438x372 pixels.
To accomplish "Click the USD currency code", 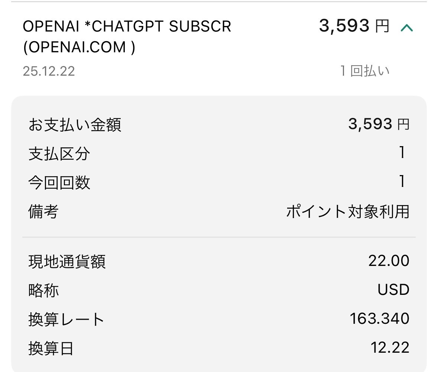I will [x=393, y=290].
